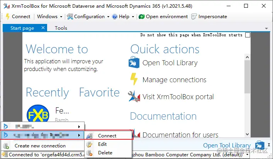The image size is (273, 159).
Task: Click the Edit pencil submenu icon
Action: 89,144
